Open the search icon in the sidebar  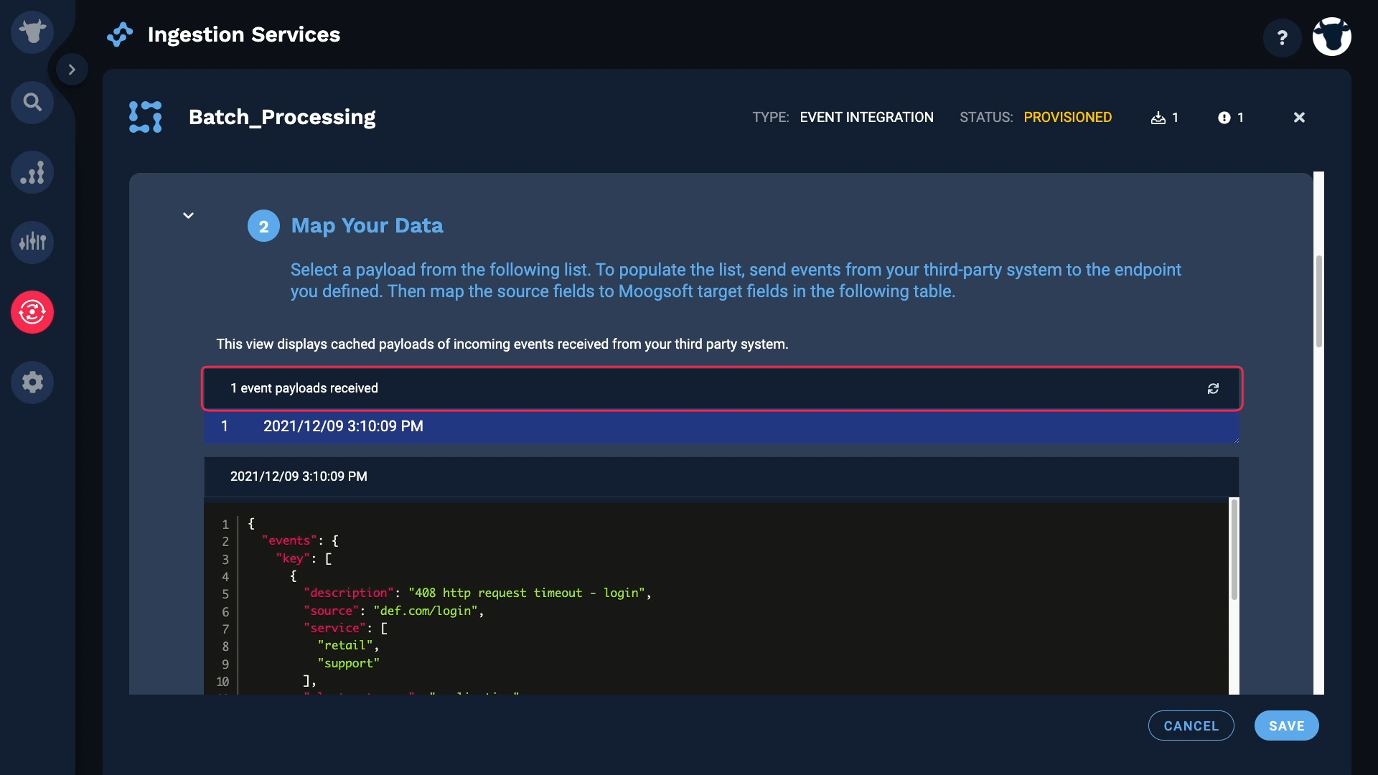(32, 103)
